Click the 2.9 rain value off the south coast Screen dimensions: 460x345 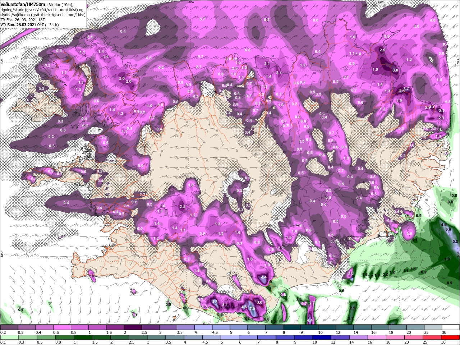(x=353, y=308)
